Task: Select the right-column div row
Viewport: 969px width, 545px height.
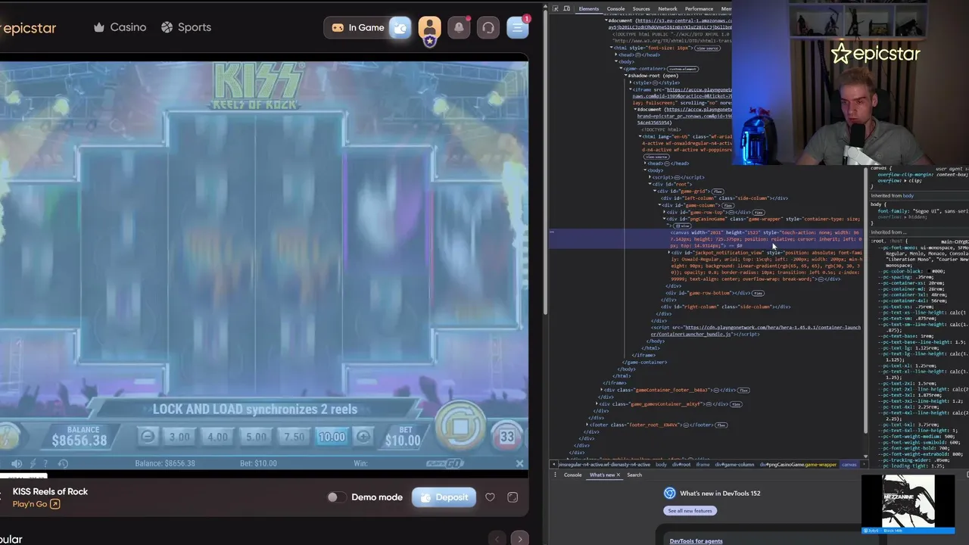Action: (725, 307)
